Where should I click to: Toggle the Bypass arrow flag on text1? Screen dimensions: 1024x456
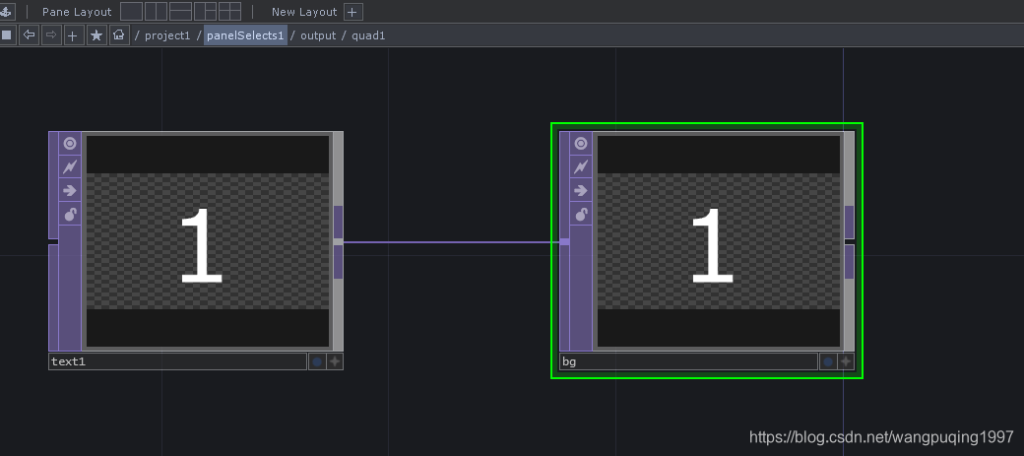coord(70,191)
